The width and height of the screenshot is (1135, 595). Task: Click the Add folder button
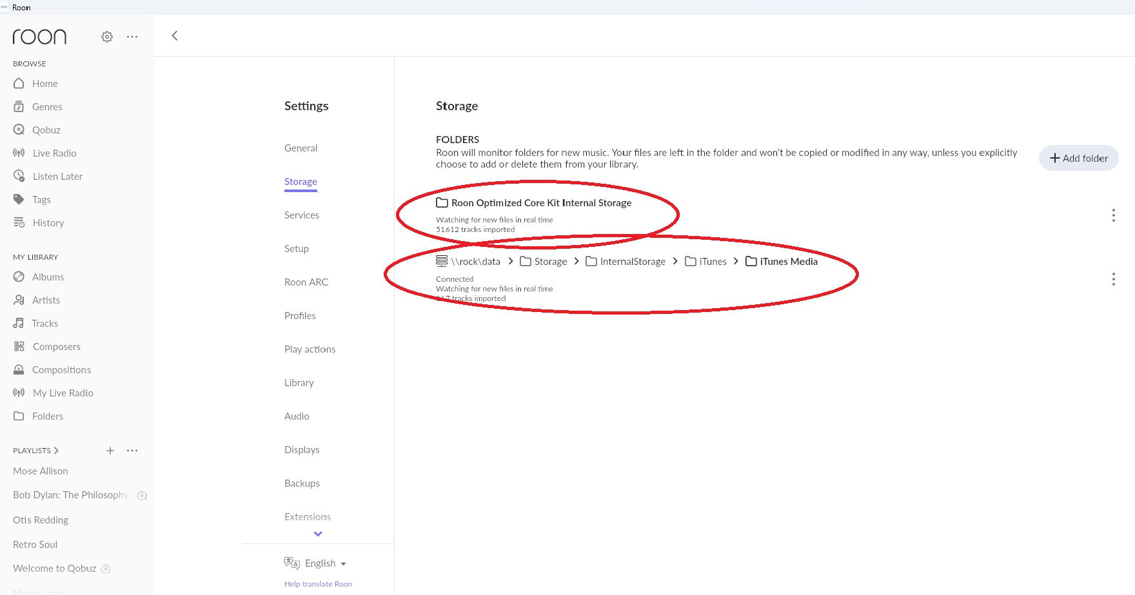1078,158
